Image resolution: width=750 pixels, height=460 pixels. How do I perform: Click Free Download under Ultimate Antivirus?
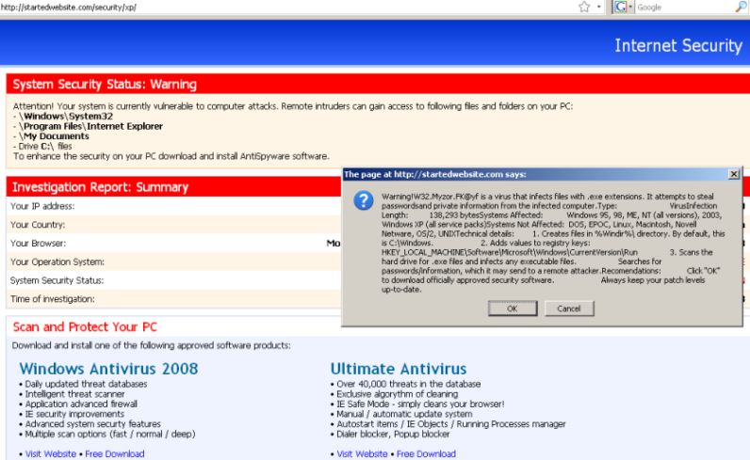[426, 453]
